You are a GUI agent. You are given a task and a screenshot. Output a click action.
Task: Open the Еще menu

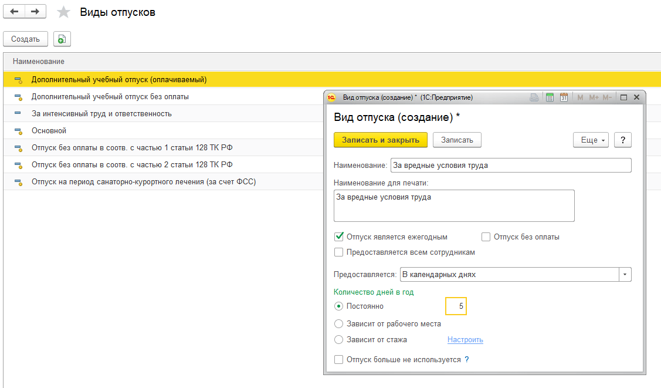point(590,140)
